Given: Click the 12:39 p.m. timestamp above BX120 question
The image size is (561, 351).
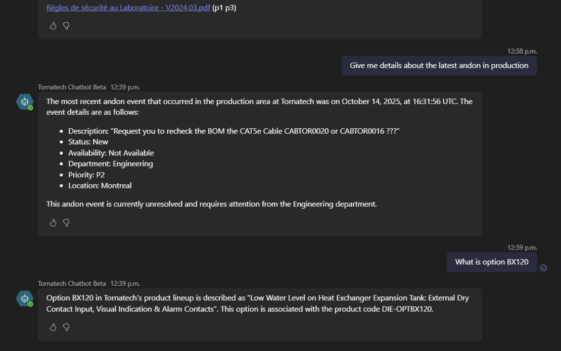Looking at the screenshot, I should coord(522,247).
